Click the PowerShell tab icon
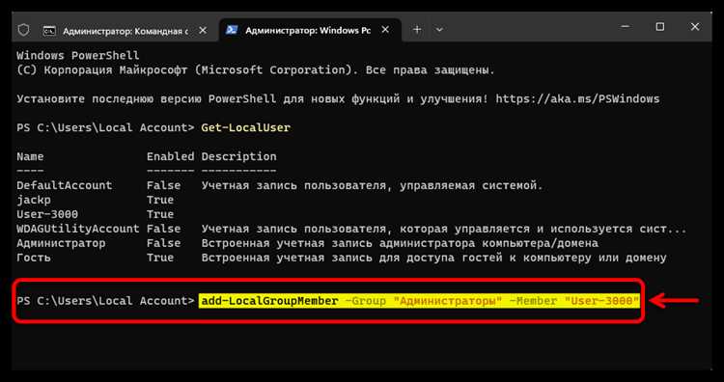 [x=232, y=31]
